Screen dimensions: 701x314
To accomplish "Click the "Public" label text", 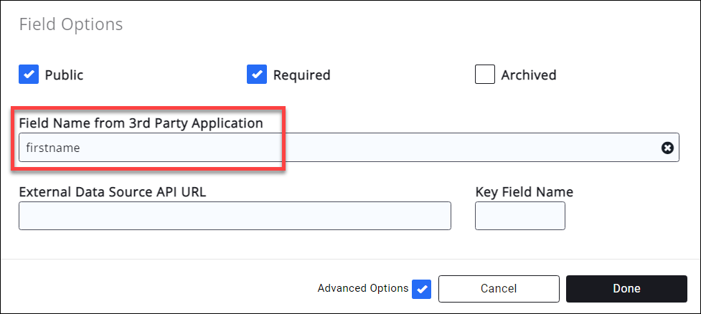I will pyautogui.click(x=64, y=75).
